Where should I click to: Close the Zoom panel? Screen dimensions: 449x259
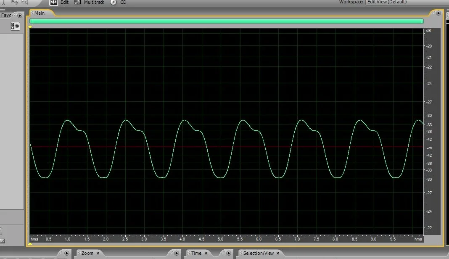98,253
